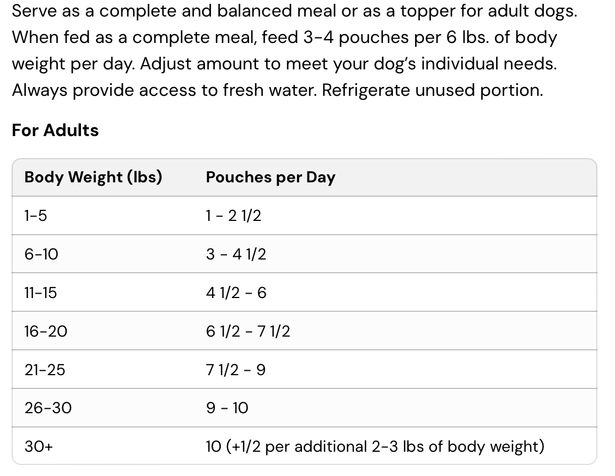This screenshot has height=476, width=615.
Task: Click the "6 1/2 - 7 1/2" pouches value
Action: click(247, 331)
